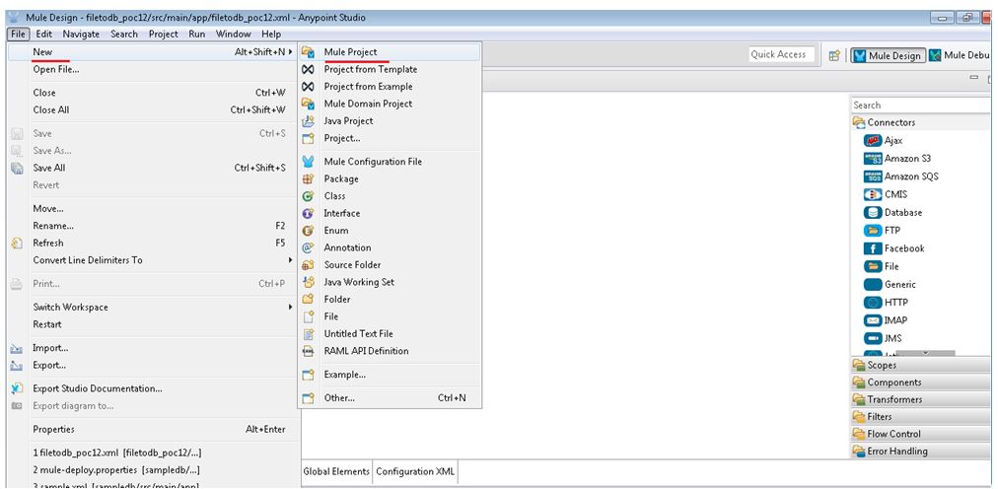Viewport: 998px width, 489px height.
Task: Expand the Transformers palette category
Action: [920, 399]
